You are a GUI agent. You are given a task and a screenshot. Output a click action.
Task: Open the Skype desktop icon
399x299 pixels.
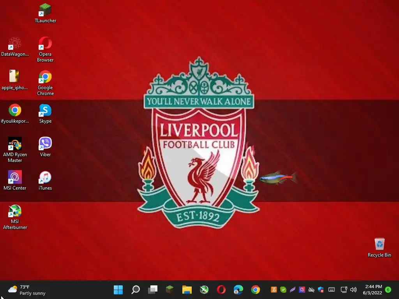[x=45, y=114]
